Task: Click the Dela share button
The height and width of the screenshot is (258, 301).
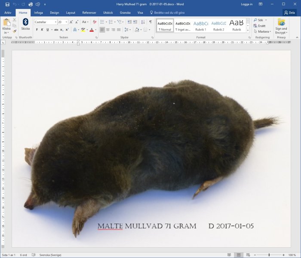Action: click(x=289, y=12)
